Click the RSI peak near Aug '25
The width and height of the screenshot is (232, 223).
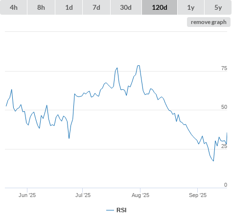[139, 66]
